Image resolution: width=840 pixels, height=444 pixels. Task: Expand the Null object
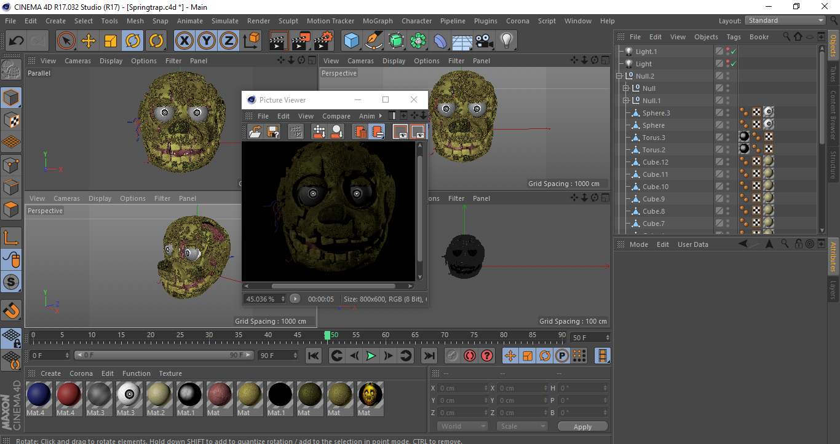pos(626,88)
